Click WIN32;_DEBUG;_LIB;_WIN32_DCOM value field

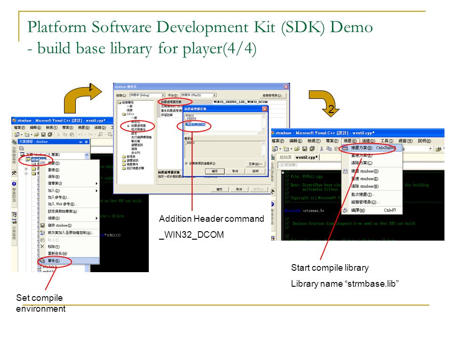coord(249,102)
